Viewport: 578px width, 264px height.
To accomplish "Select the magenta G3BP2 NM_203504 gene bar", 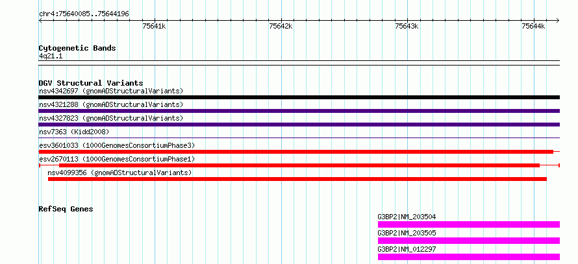I will pyautogui.click(x=469, y=224).
